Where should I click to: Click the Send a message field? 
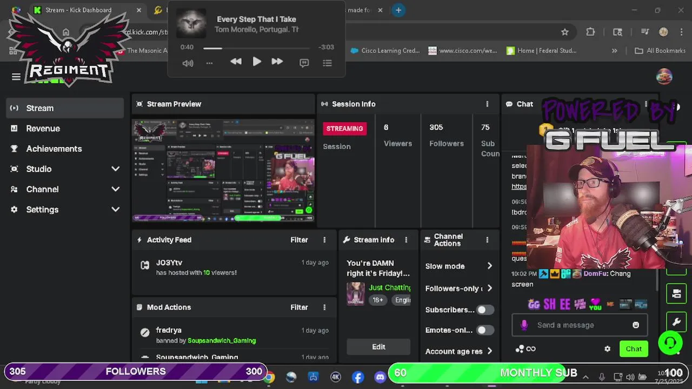point(579,325)
